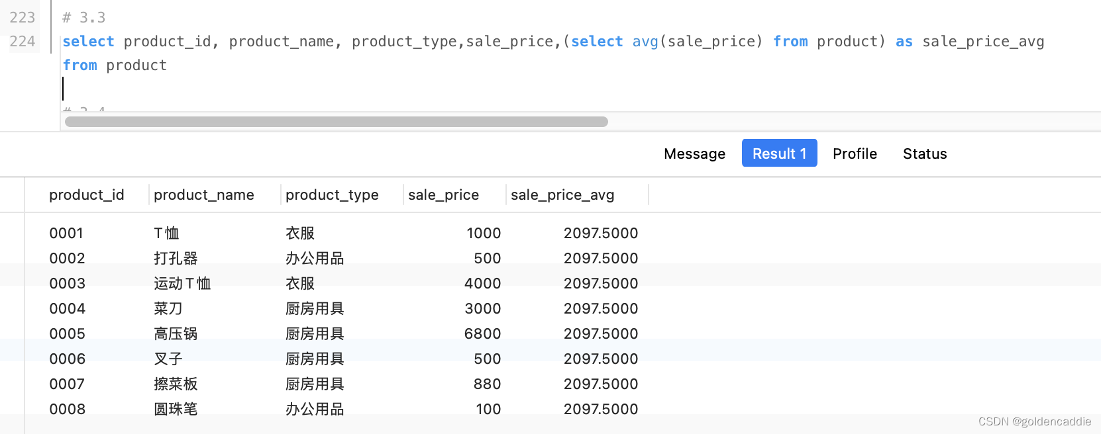Click the product_id column header
This screenshot has width=1101, height=434.
pos(86,195)
